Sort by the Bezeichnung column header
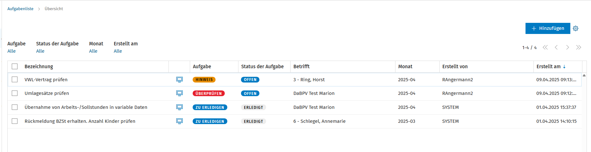 (39, 66)
